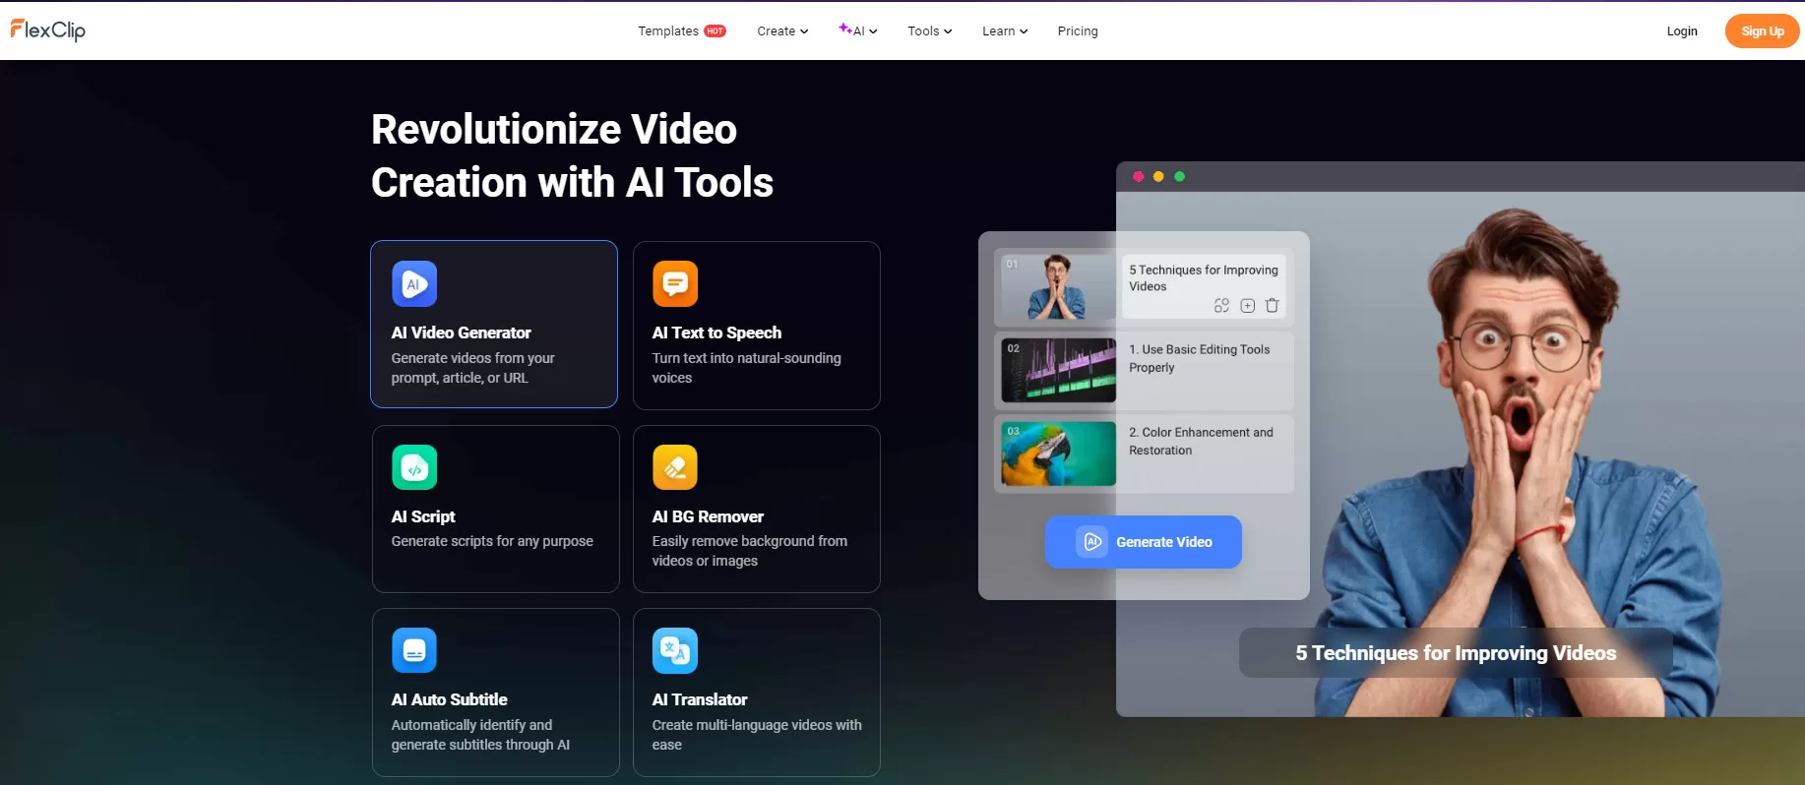Expand the Tools dropdown menu
This screenshot has height=785, width=1805.
click(929, 31)
